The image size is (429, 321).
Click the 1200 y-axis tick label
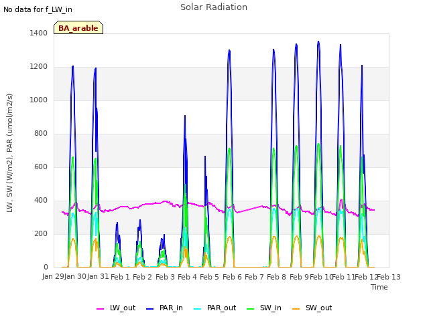pos(39,67)
